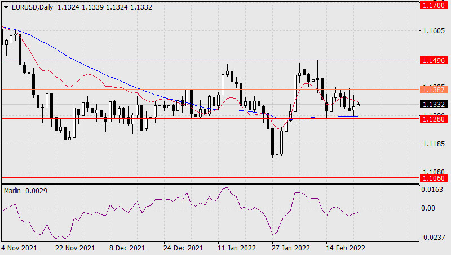This screenshot has height=255, width=451.
Task: Click the 8 Dec 2021 date label
Action: click(x=127, y=248)
